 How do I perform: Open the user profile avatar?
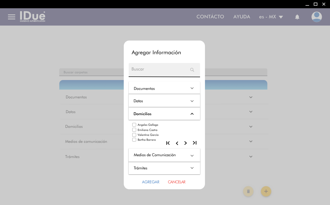pyautogui.click(x=317, y=17)
